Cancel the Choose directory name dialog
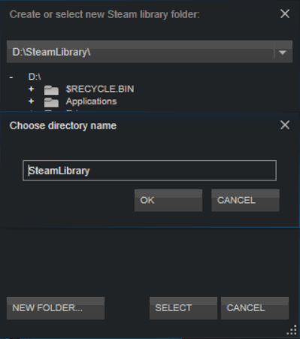 (x=245, y=201)
